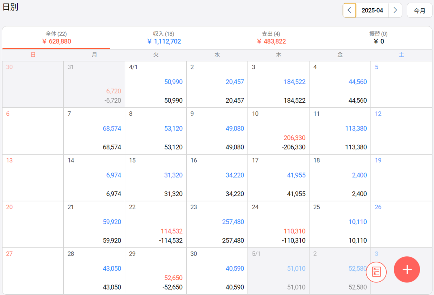Click expense 52,650 on April 29
This screenshot has width=434, height=295.
173,278
